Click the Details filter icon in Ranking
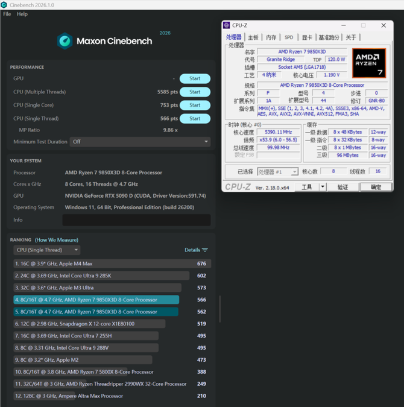The height and width of the screenshot is (407, 404). click(x=205, y=250)
